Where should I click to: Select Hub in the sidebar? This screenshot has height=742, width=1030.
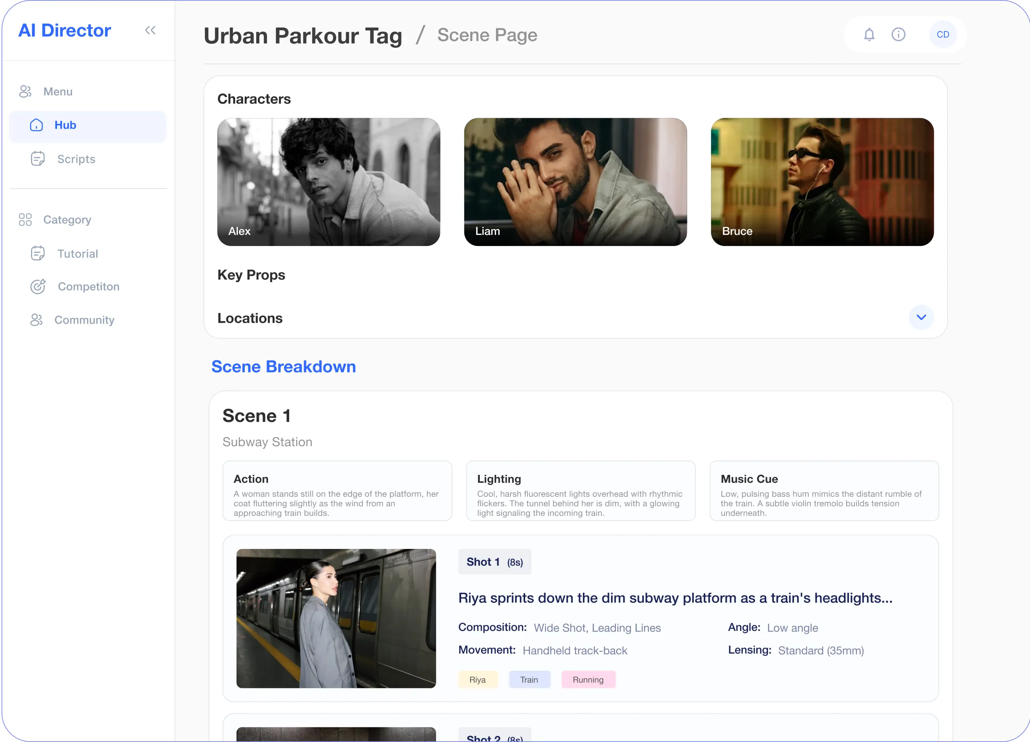point(88,126)
